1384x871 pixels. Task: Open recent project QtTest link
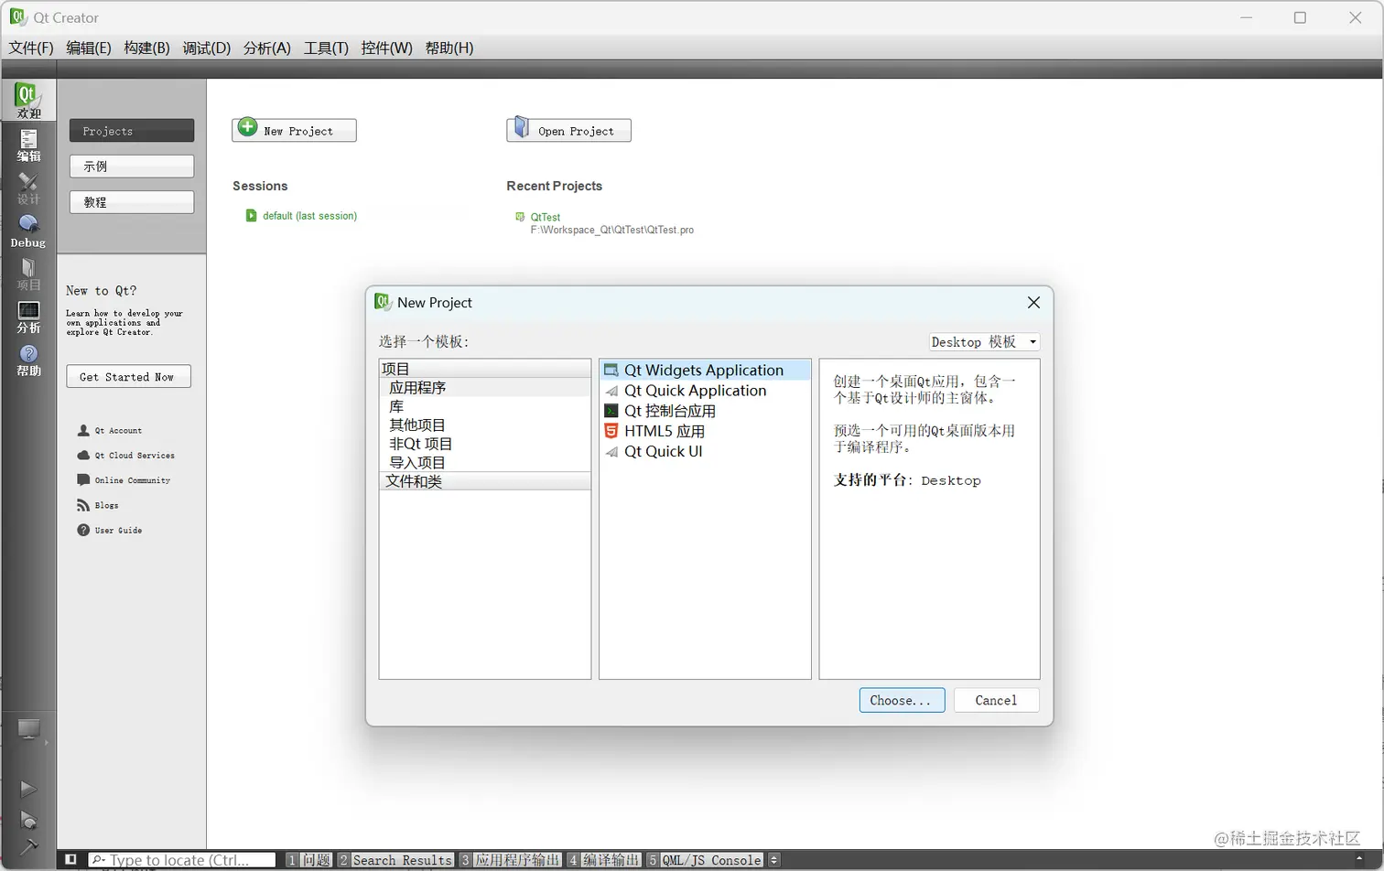pos(546,217)
